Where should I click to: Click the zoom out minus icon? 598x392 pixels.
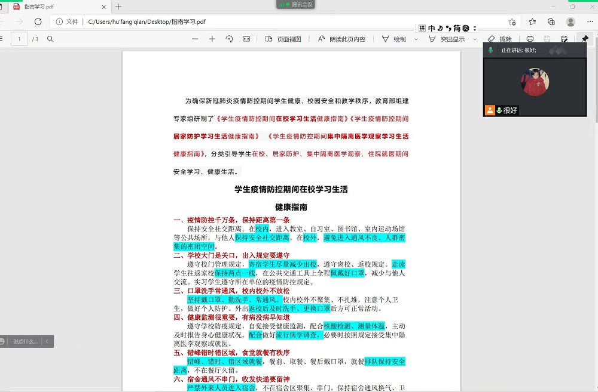tap(195, 39)
